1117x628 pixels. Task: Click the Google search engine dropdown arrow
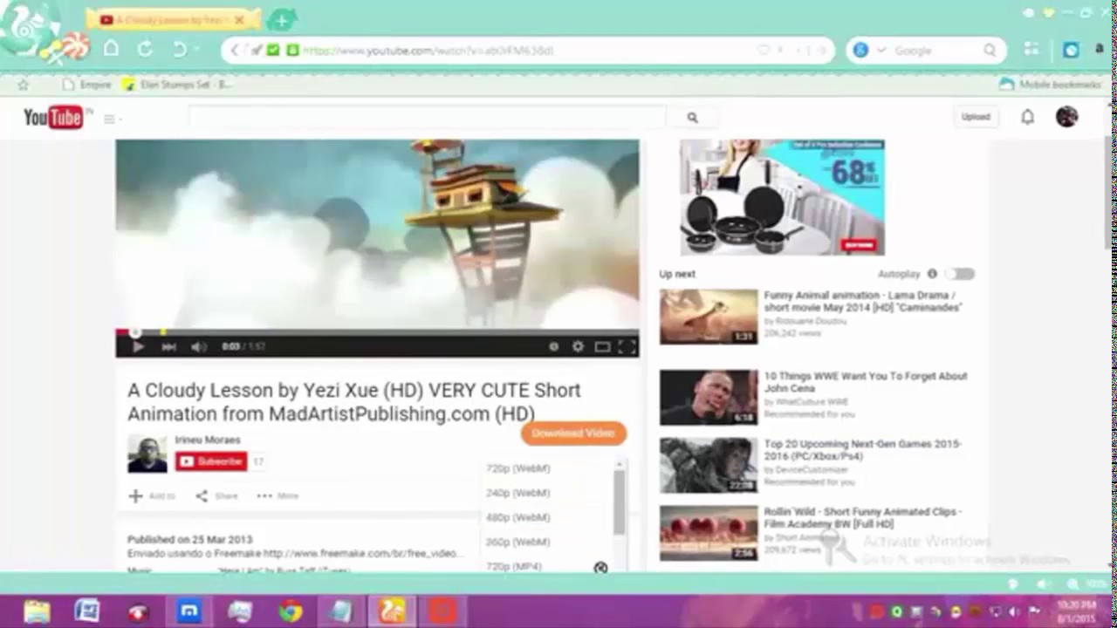(881, 51)
